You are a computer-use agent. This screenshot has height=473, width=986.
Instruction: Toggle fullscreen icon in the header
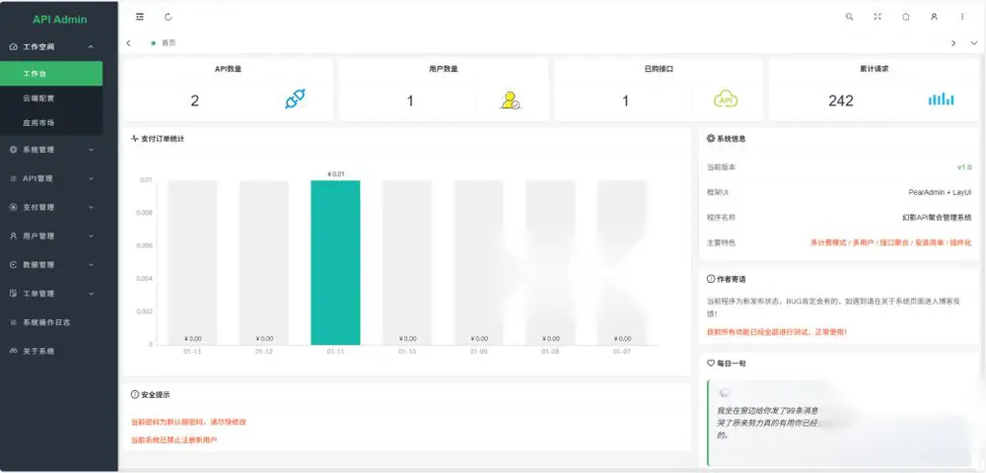878,17
